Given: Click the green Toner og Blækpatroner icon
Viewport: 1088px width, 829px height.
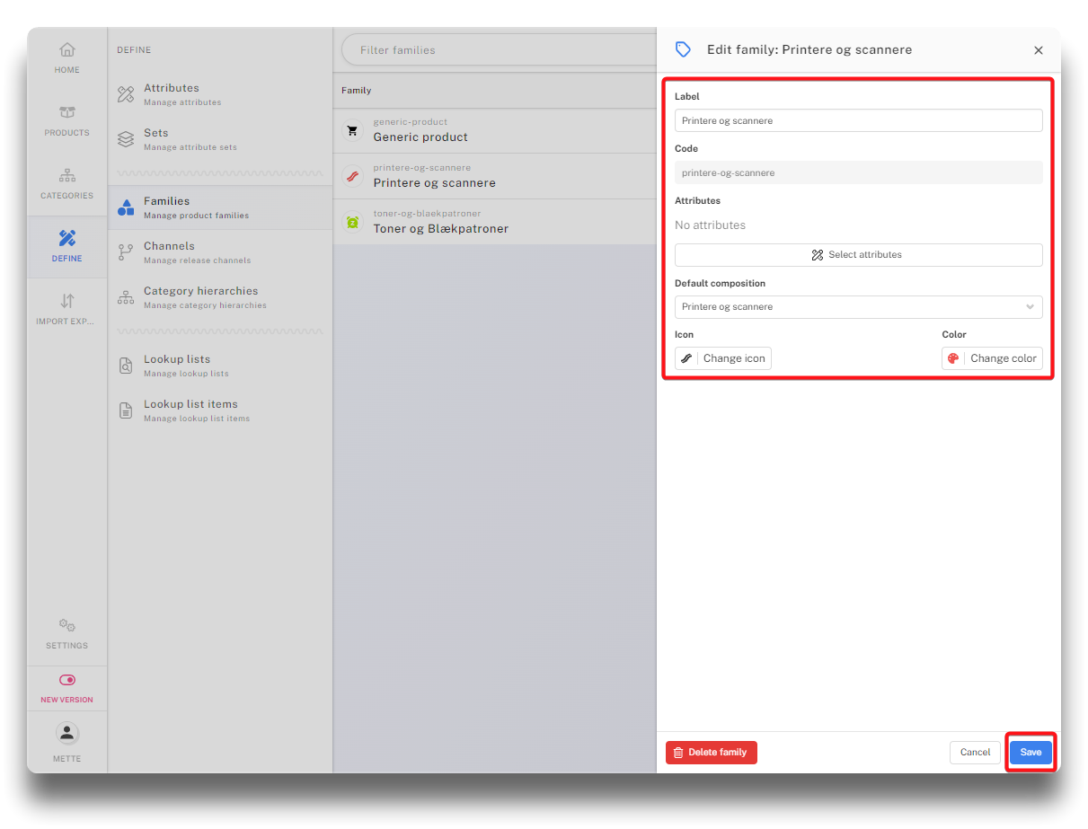Looking at the screenshot, I should coord(353,222).
